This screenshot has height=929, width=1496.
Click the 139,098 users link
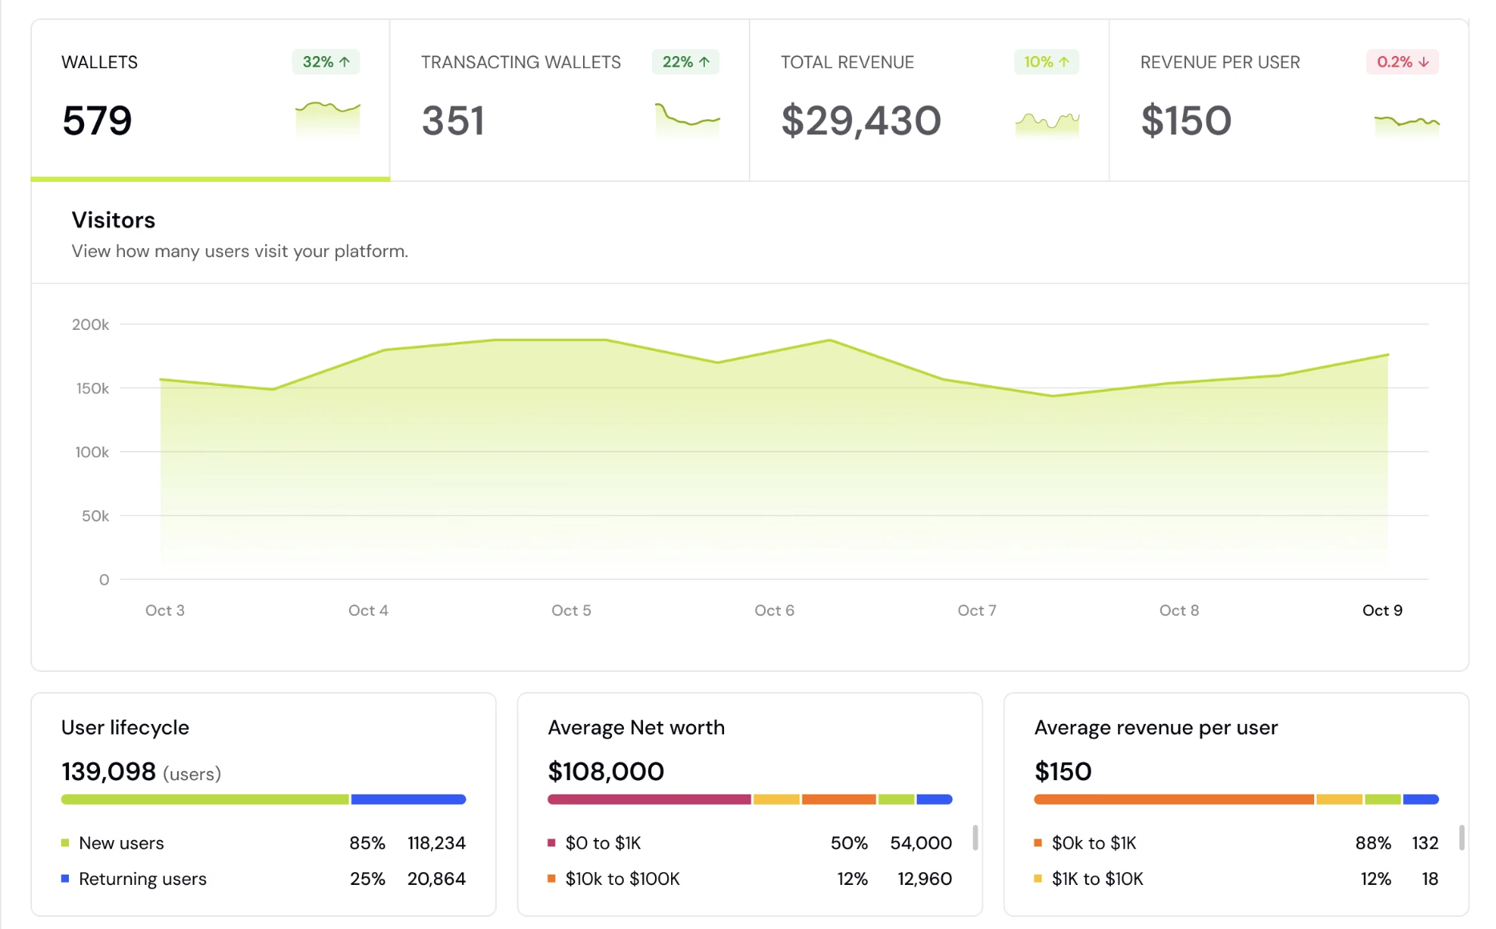(108, 771)
